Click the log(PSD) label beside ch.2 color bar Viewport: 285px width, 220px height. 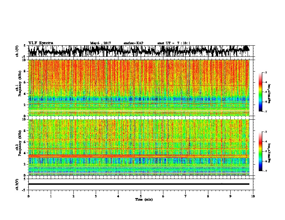pos(269,153)
